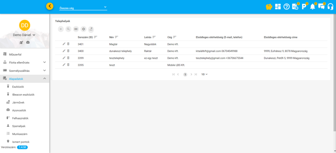Viewport: 336px width, 153px height.
Task: Select Felhasználók from the sidebar menu
Action: click(21, 118)
